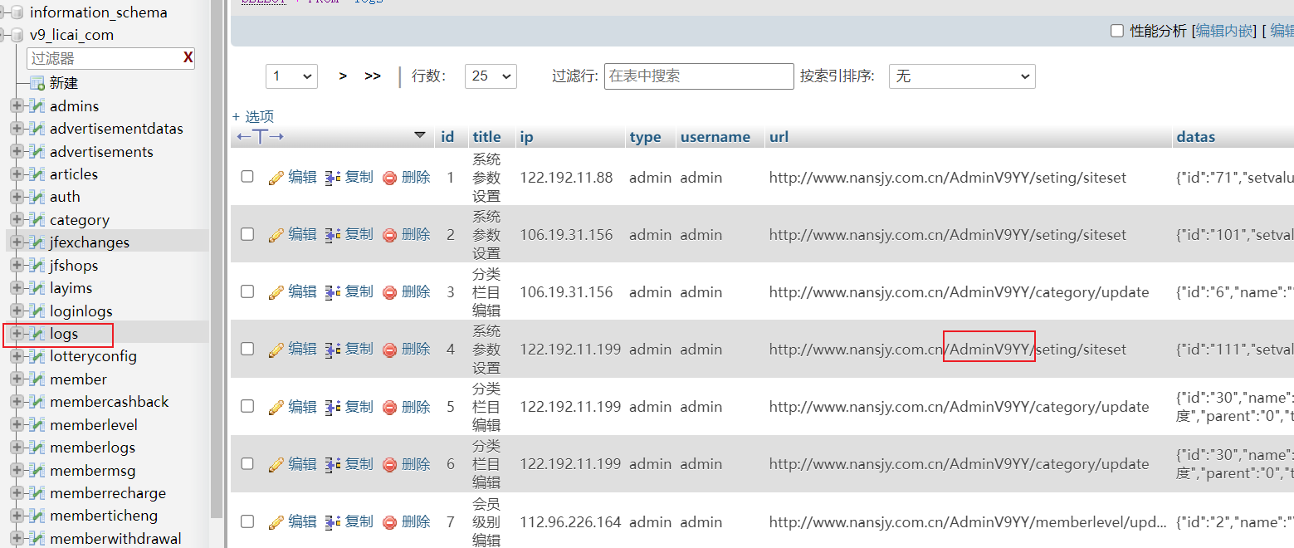This screenshot has width=1294, height=548.
Task: Click pencil edit icon in row 4
Action: pyautogui.click(x=276, y=350)
